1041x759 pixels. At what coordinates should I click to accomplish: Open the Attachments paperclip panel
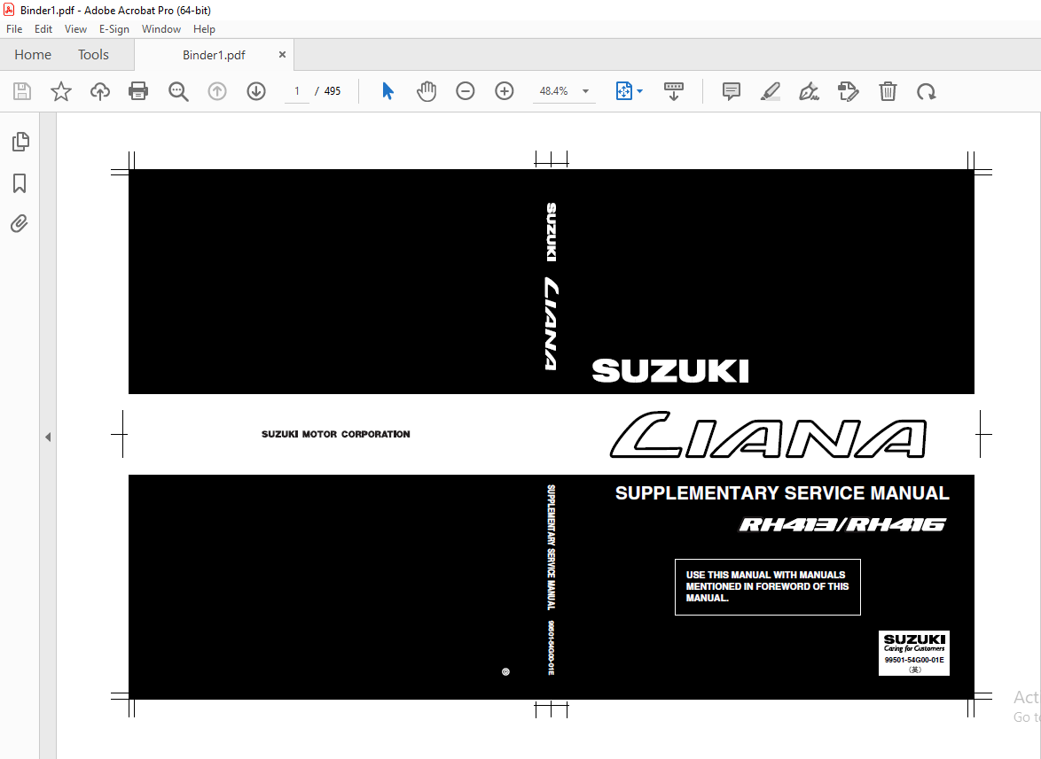tap(20, 224)
